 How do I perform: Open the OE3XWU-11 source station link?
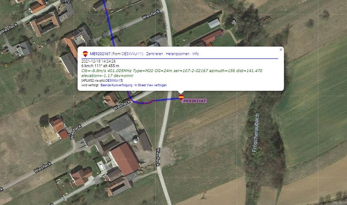tap(132, 54)
